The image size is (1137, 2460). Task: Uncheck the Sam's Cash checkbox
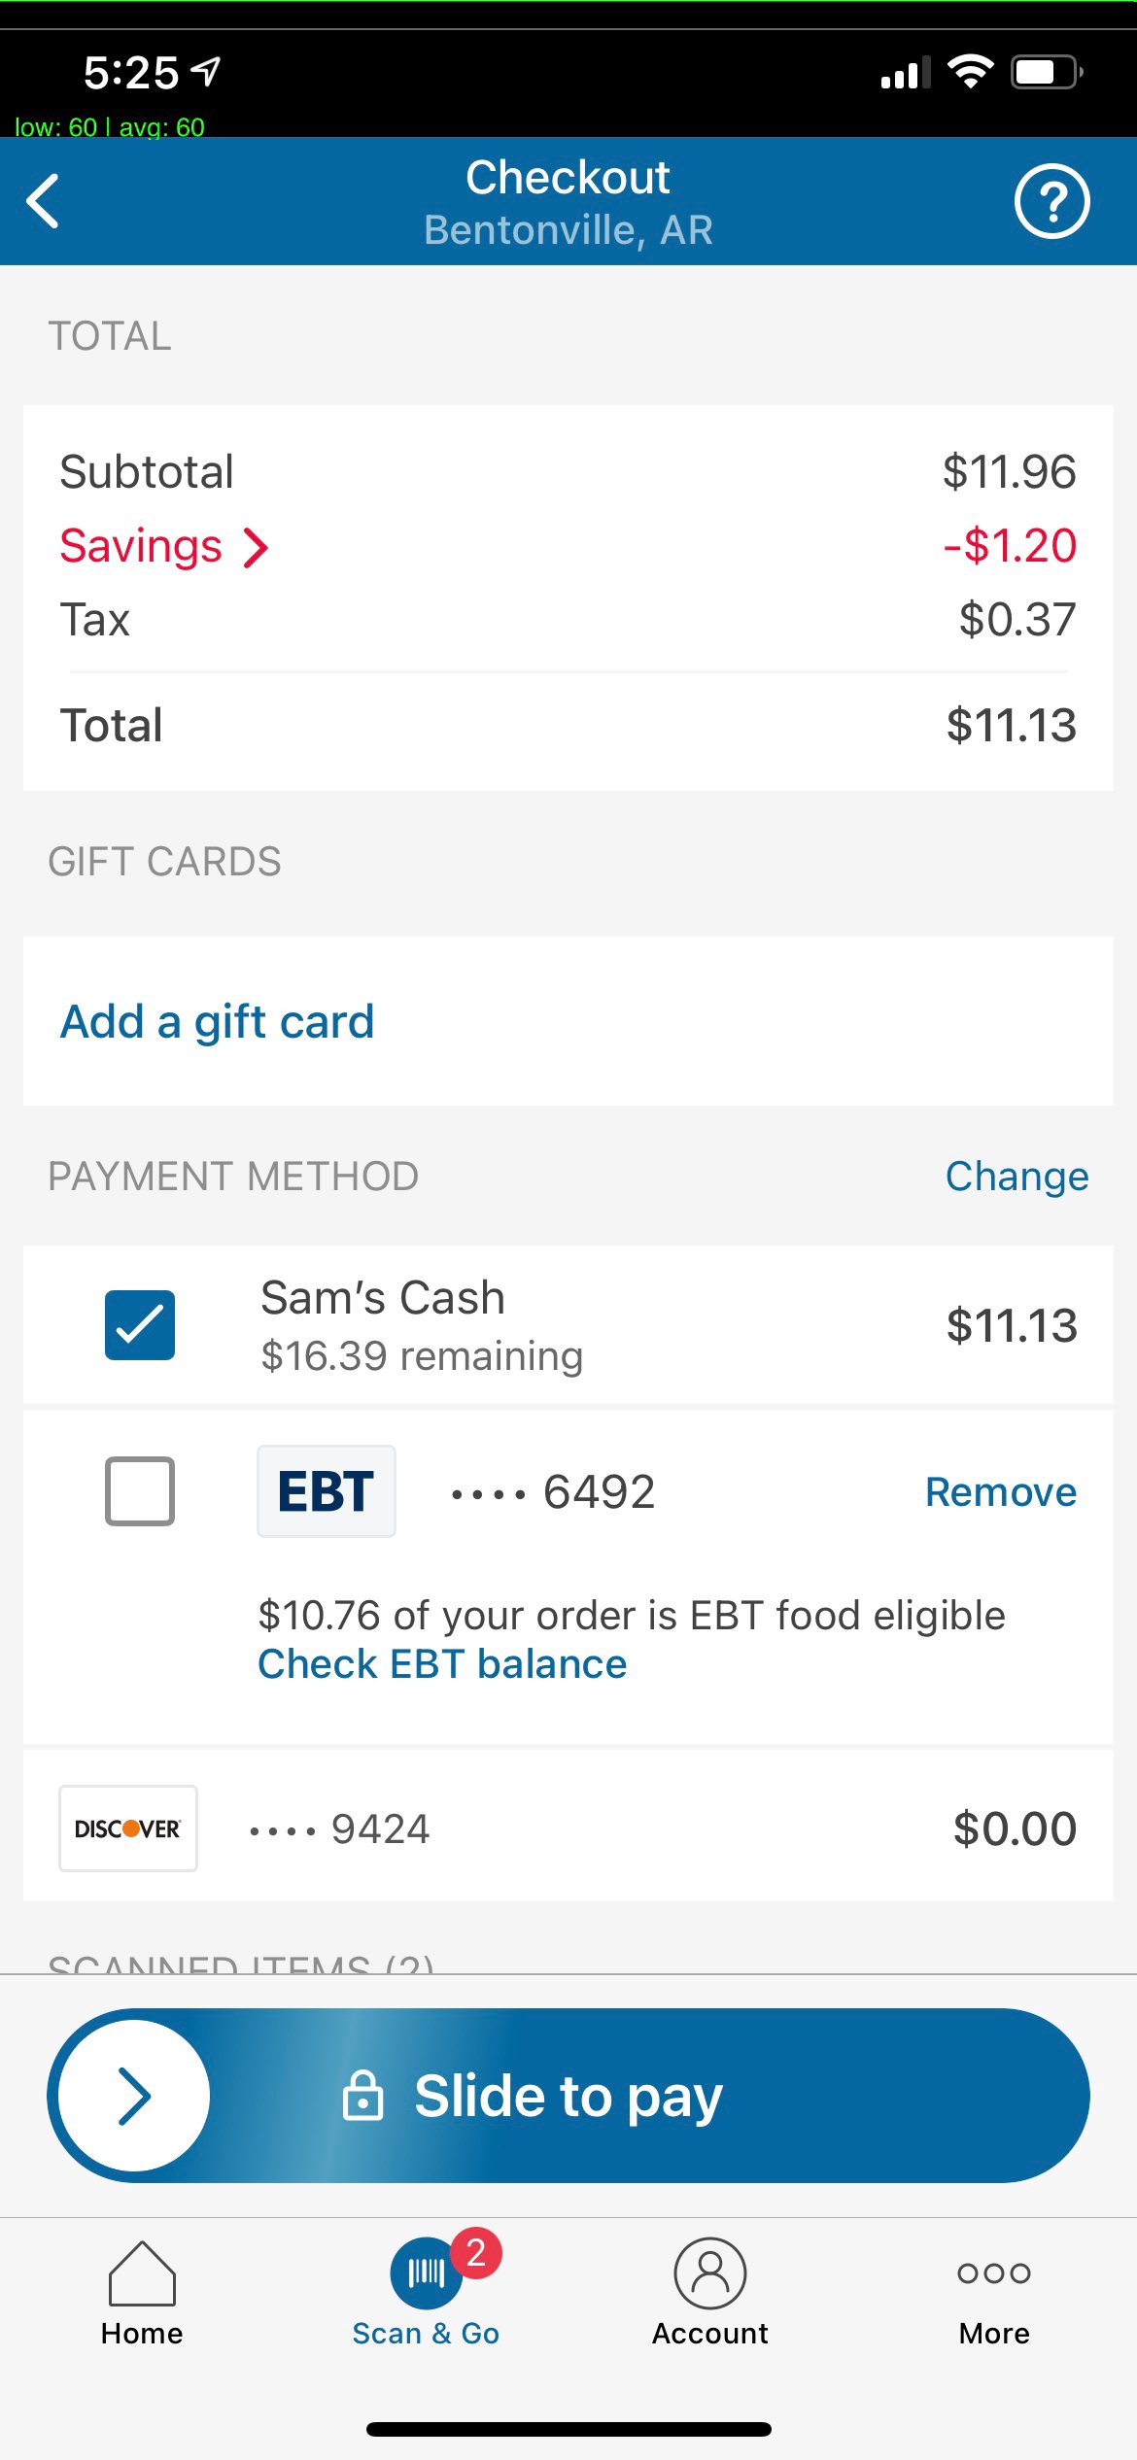(140, 1325)
